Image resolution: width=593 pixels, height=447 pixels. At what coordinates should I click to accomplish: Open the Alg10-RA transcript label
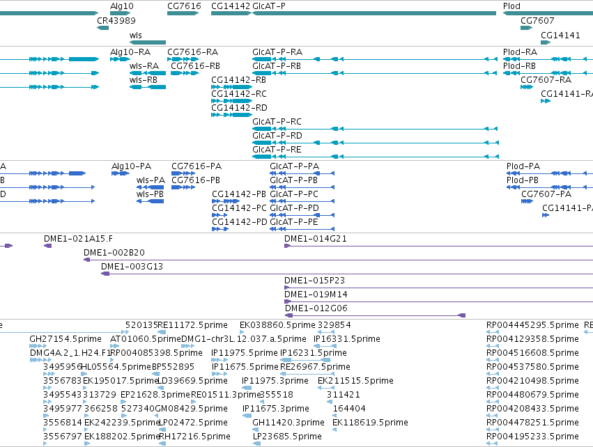pos(130,52)
